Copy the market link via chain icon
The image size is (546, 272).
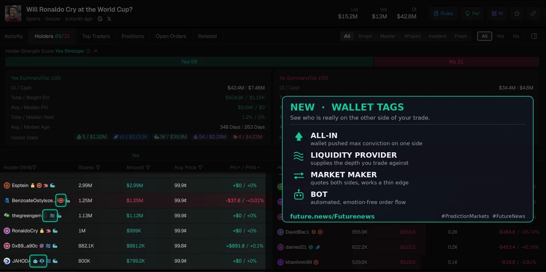[533, 14]
